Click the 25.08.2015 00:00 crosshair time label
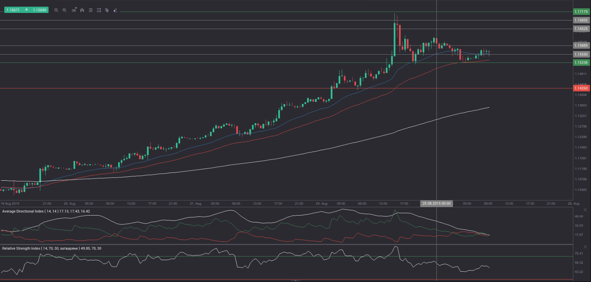591x282 pixels. point(436,203)
